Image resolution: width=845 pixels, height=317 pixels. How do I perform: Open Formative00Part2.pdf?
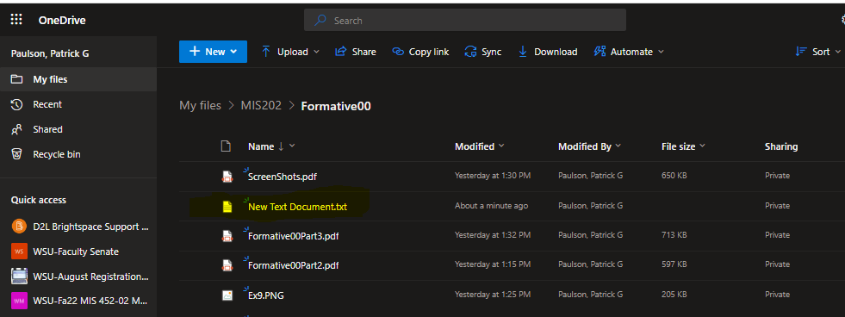pyautogui.click(x=293, y=266)
